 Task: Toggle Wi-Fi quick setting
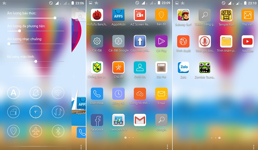(58, 93)
